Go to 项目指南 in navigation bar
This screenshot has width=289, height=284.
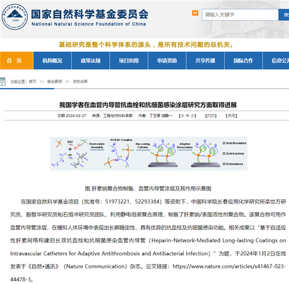(x=129, y=61)
